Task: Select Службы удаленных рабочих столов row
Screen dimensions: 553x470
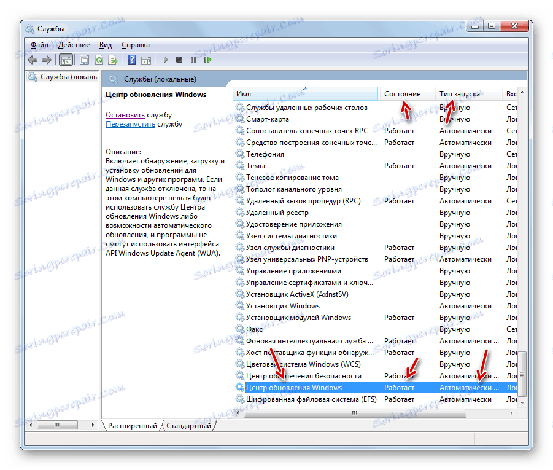Action: tap(376, 108)
